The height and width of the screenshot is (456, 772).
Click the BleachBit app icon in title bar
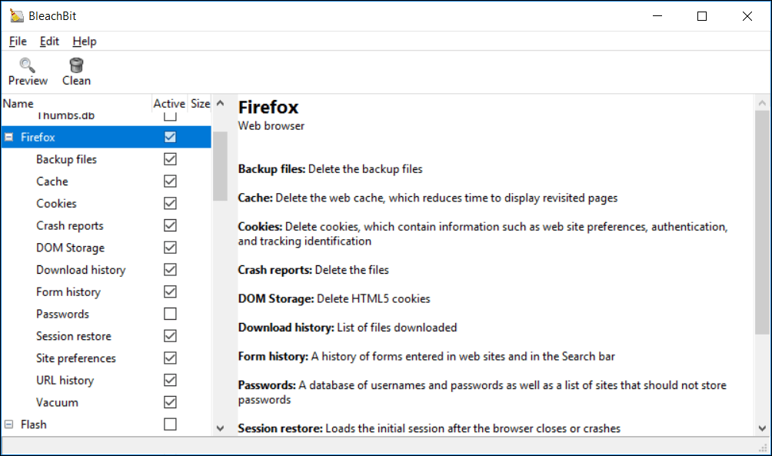[16, 15]
